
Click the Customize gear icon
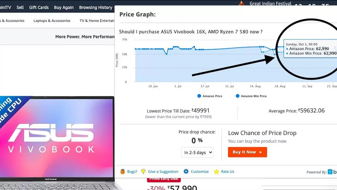(186, 171)
